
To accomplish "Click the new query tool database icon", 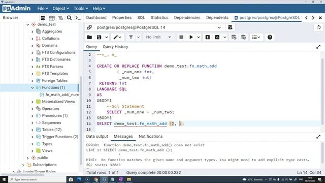I will [x=230, y=27].
